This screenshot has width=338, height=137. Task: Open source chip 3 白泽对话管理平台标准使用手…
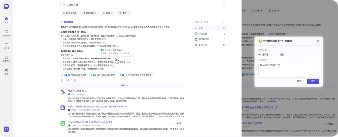point(136,75)
